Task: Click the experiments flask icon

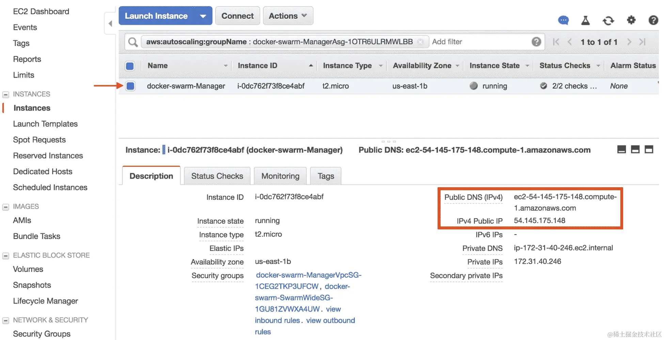Action: click(x=585, y=20)
